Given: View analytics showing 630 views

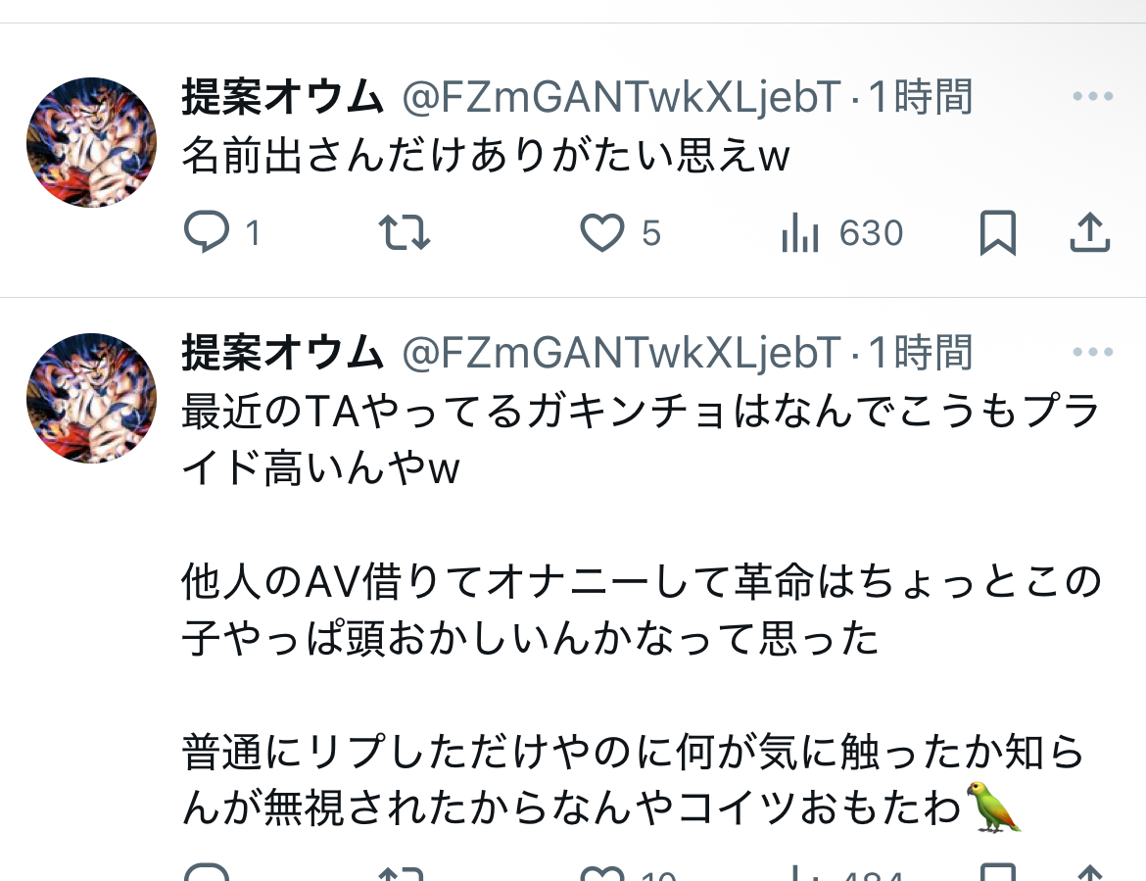Looking at the screenshot, I should click(842, 233).
